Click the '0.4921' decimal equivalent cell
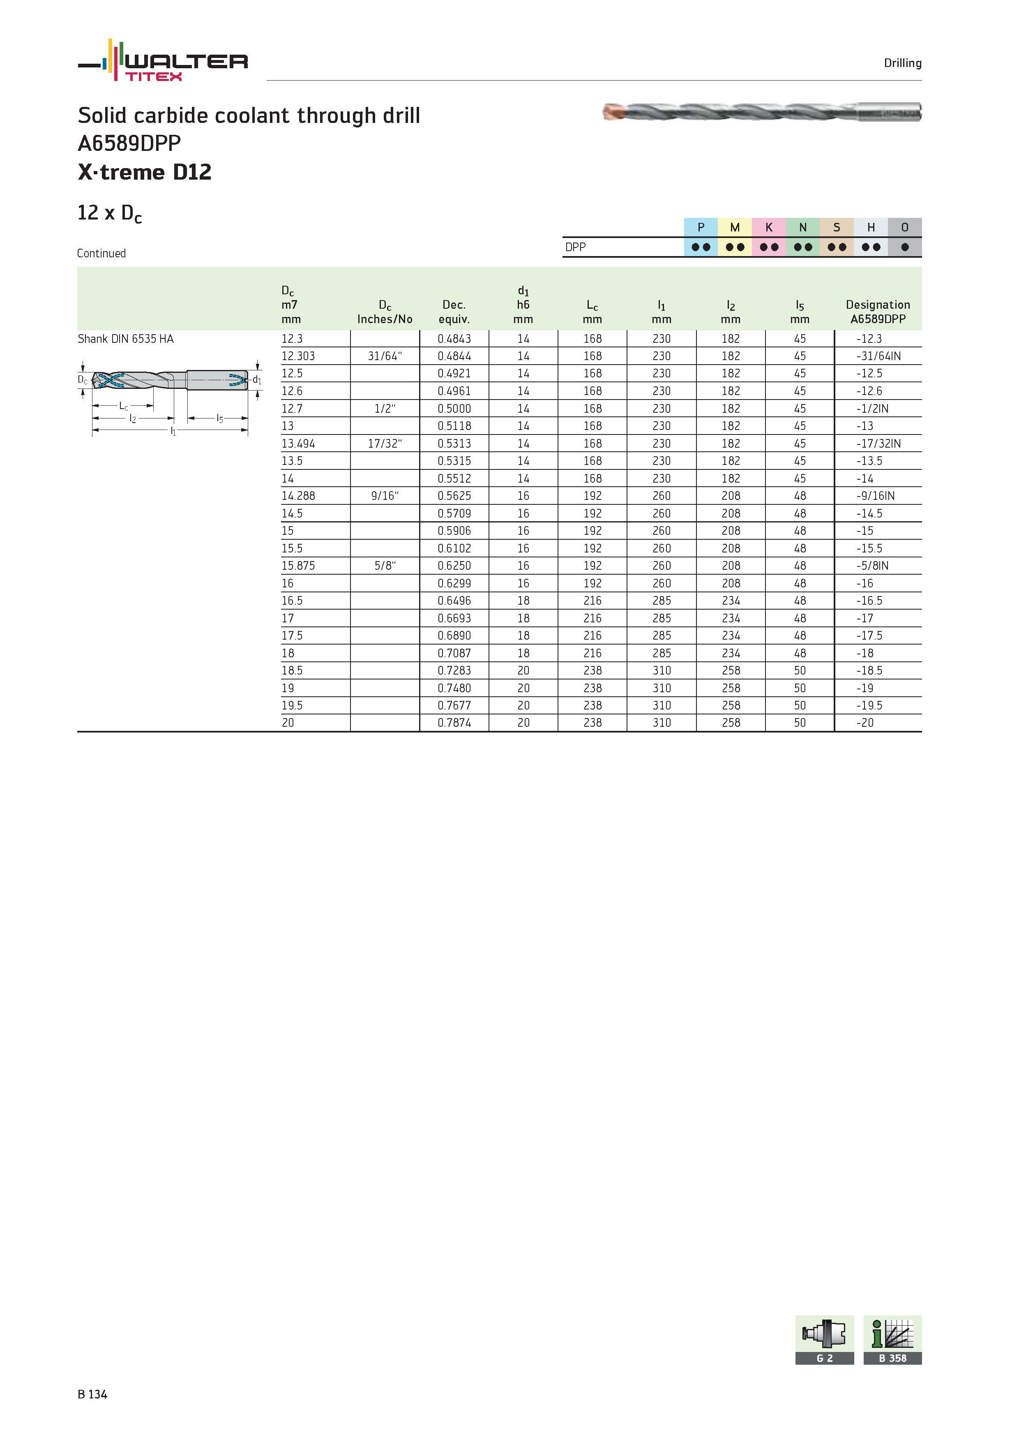This screenshot has height=1442, width=1019. 454,373
